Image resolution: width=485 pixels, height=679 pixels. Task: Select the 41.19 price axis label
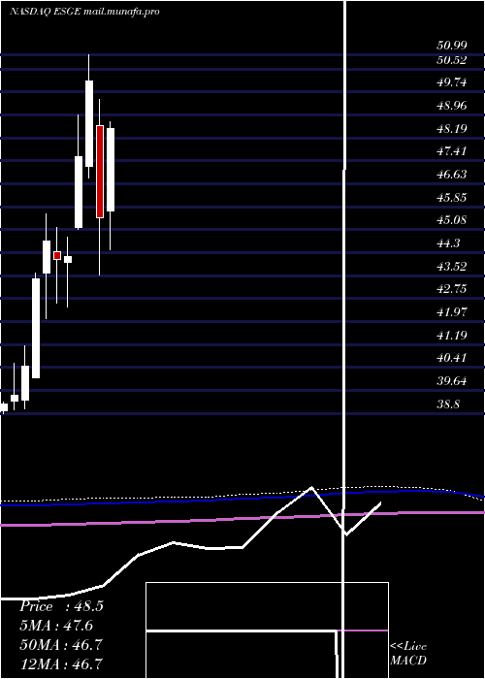451,336
